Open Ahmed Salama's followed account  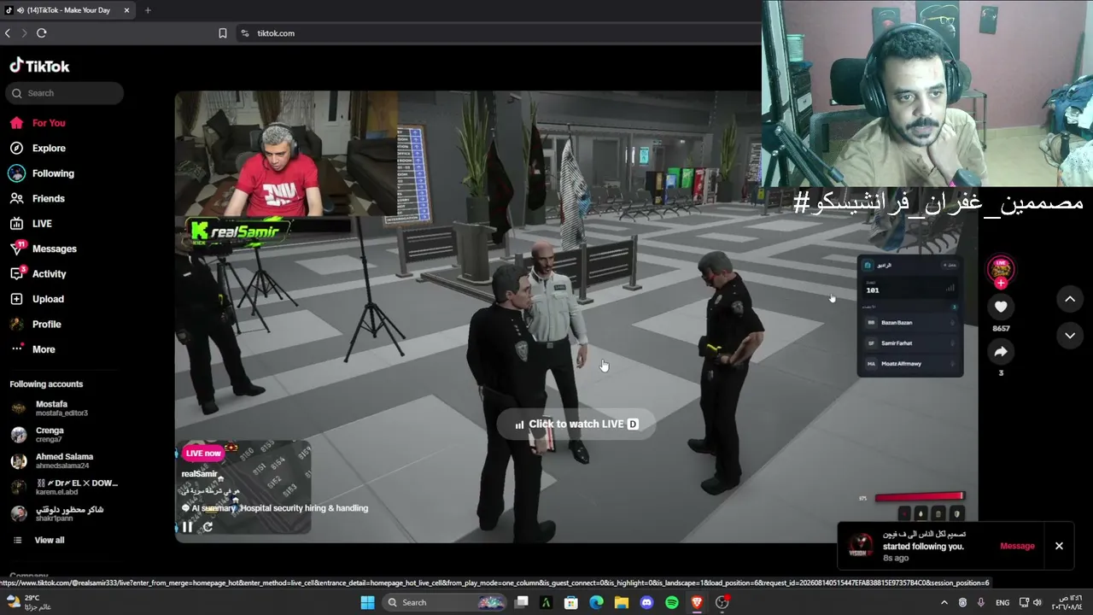coord(62,461)
